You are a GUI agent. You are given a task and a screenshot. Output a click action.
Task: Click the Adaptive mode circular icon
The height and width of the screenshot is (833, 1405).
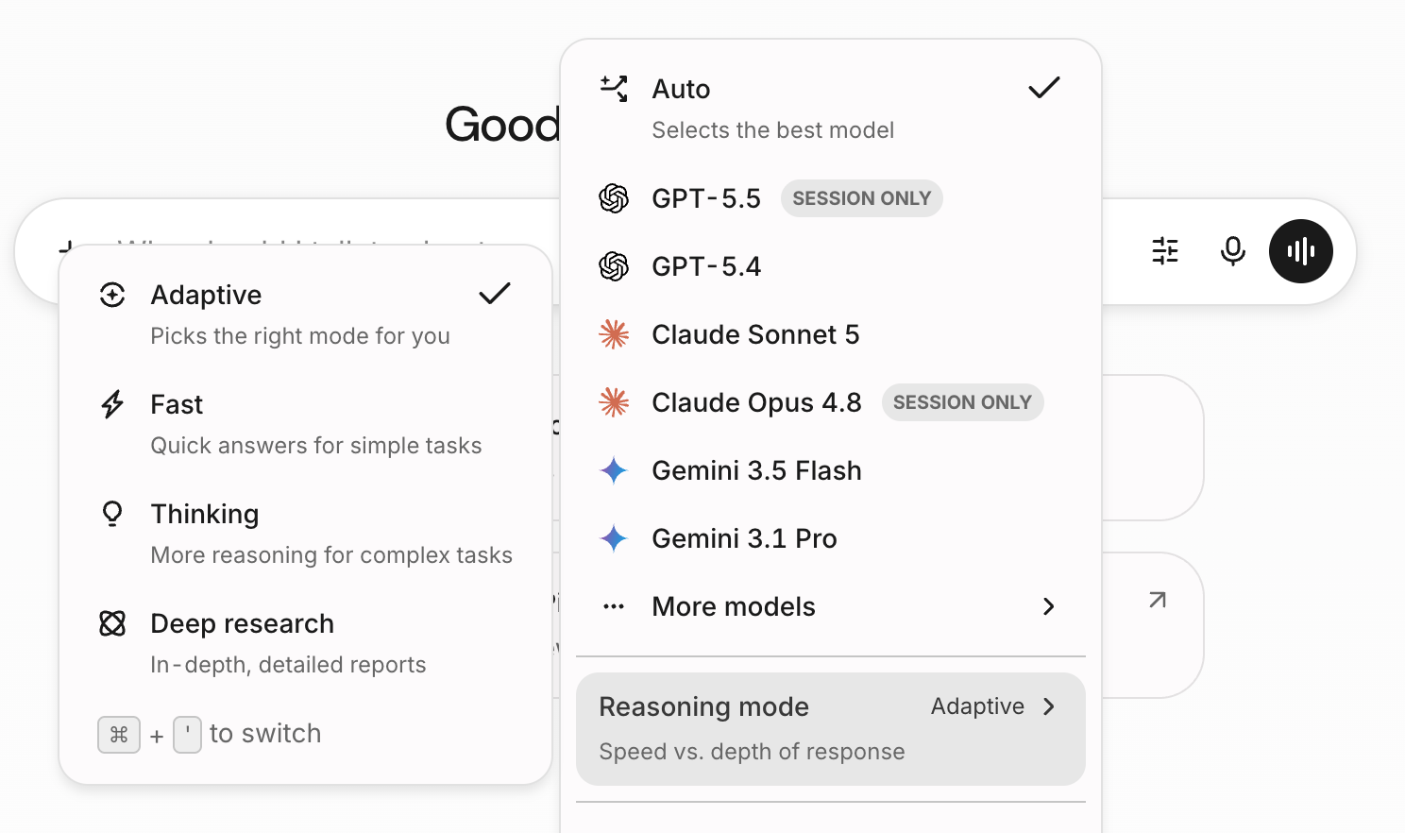click(x=112, y=295)
